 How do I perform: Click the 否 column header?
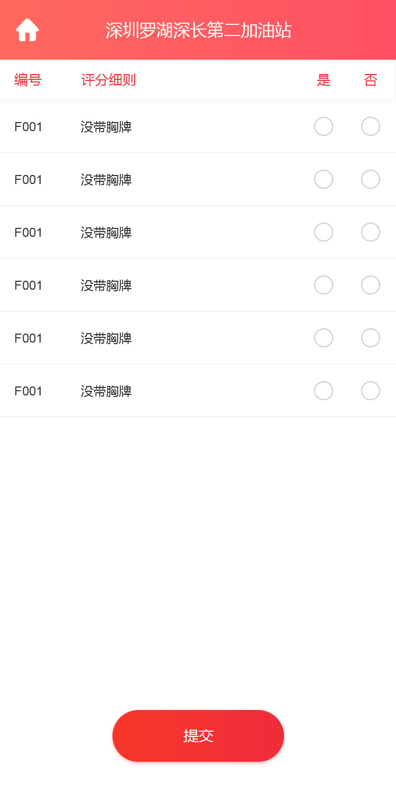pyautogui.click(x=371, y=80)
